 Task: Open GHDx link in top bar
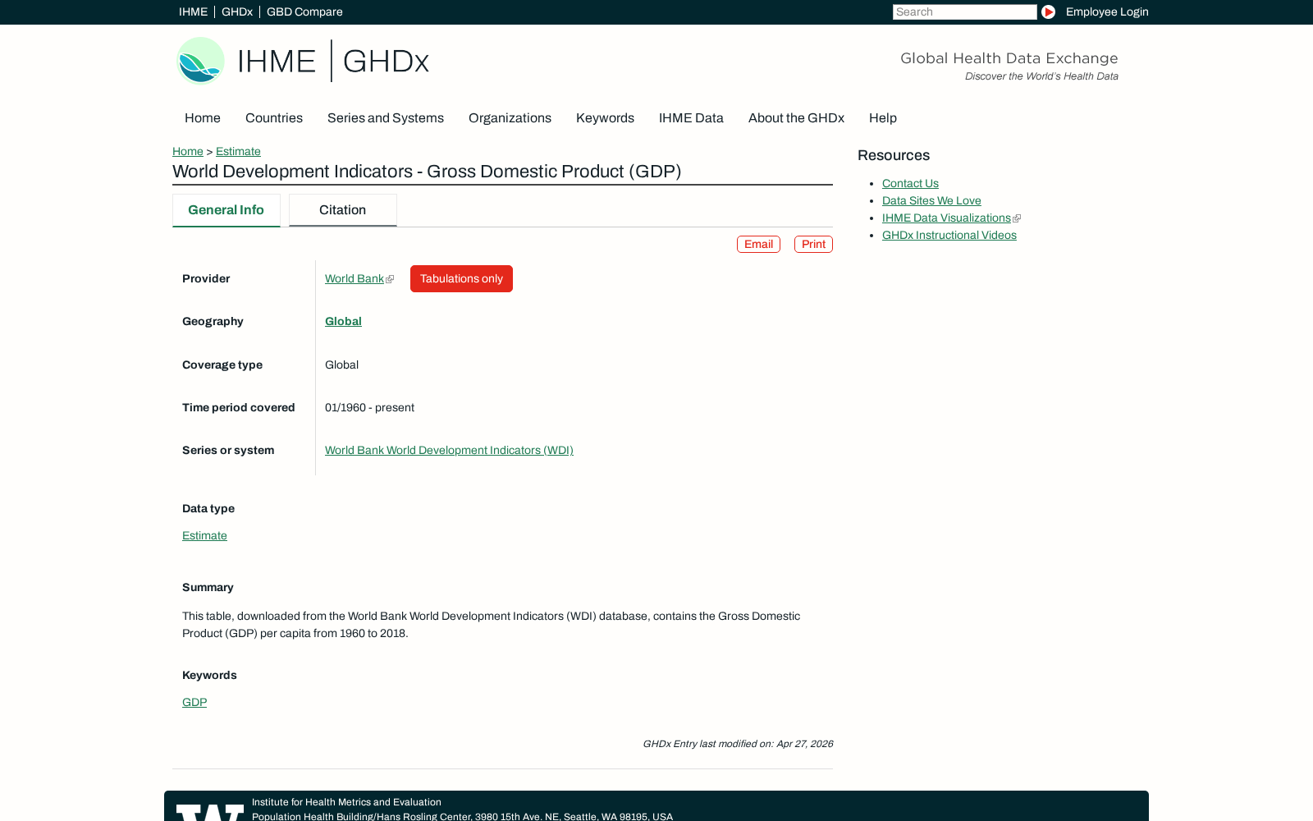[237, 11]
